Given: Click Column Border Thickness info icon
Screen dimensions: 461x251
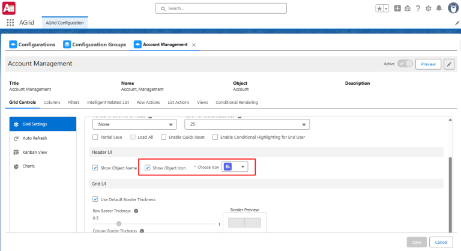Looking at the screenshot, I should (142, 231).
